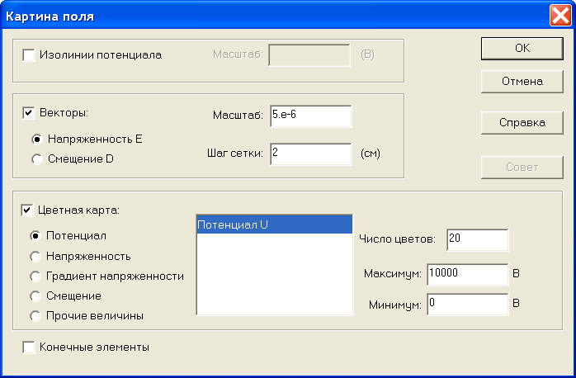The image size is (576, 378).
Task: Toggle the Цветная карта checkbox
Action: tap(27, 210)
